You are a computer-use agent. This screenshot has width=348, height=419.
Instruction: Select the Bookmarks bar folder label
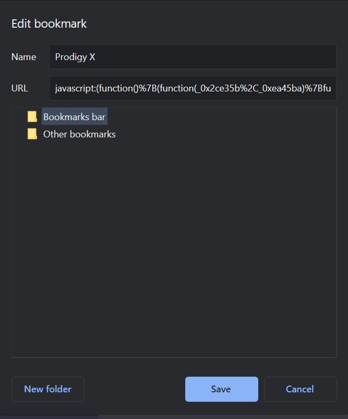[75, 117]
